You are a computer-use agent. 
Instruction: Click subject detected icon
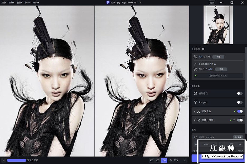195,57
